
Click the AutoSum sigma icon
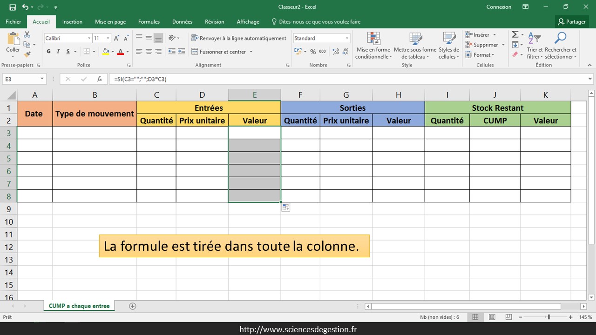click(515, 35)
